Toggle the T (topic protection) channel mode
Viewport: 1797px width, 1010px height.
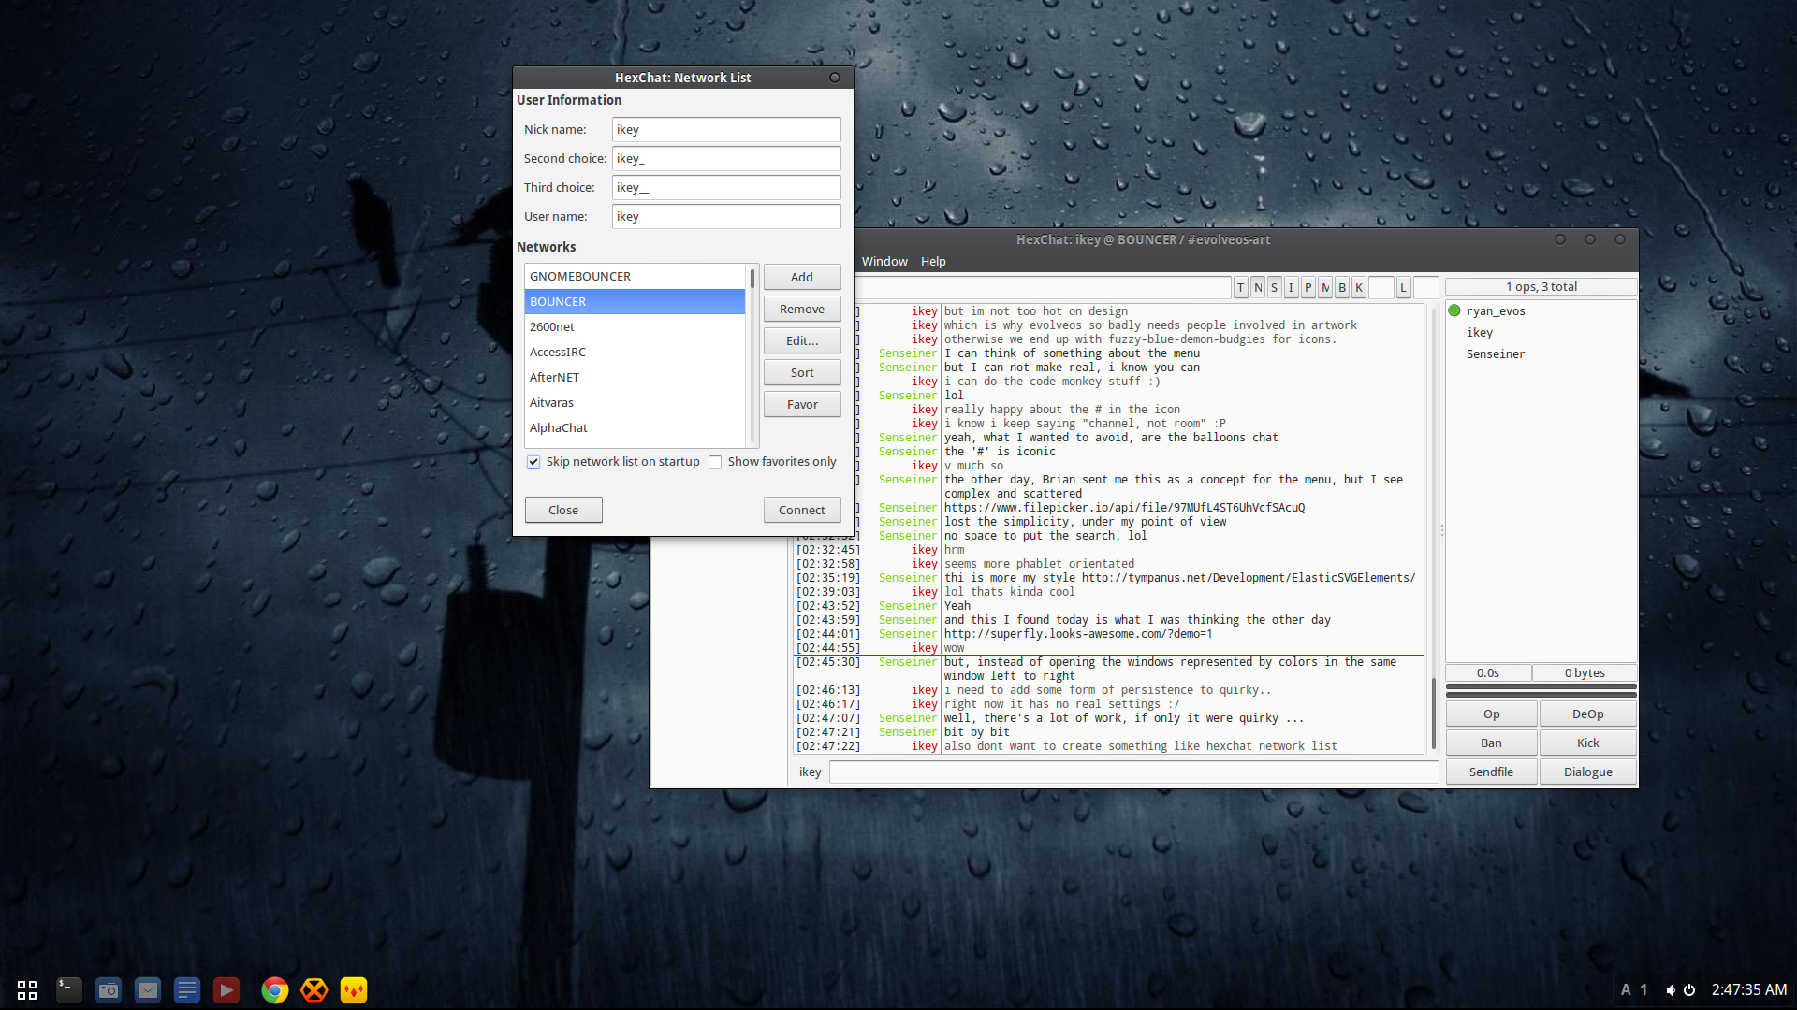coord(1241,287)
